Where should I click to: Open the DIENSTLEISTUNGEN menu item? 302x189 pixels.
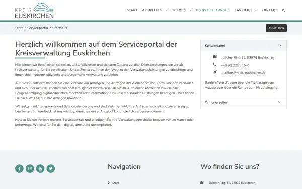213,10
